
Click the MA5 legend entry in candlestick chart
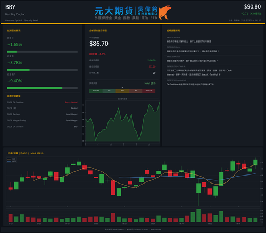[11, 159]
